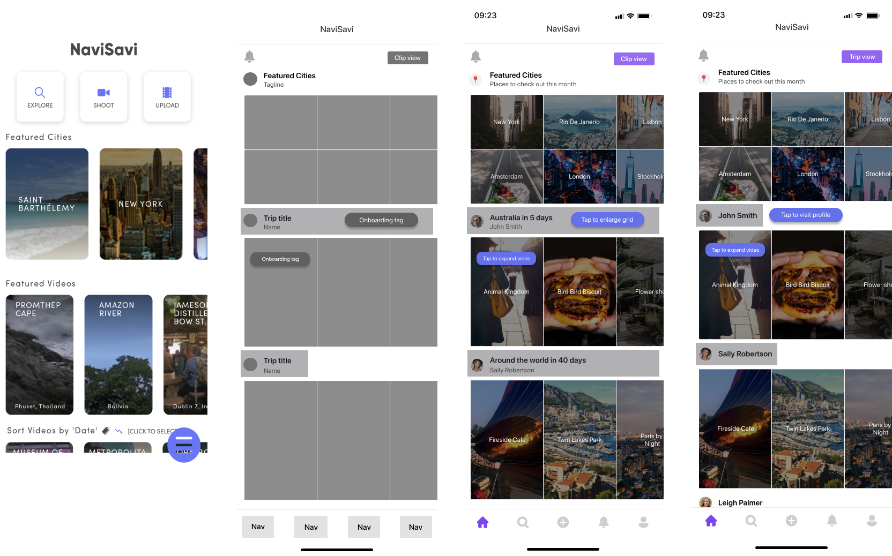Click the tag icon beside Sort Videos
The image size is (892, 556).
click(106, 431)
